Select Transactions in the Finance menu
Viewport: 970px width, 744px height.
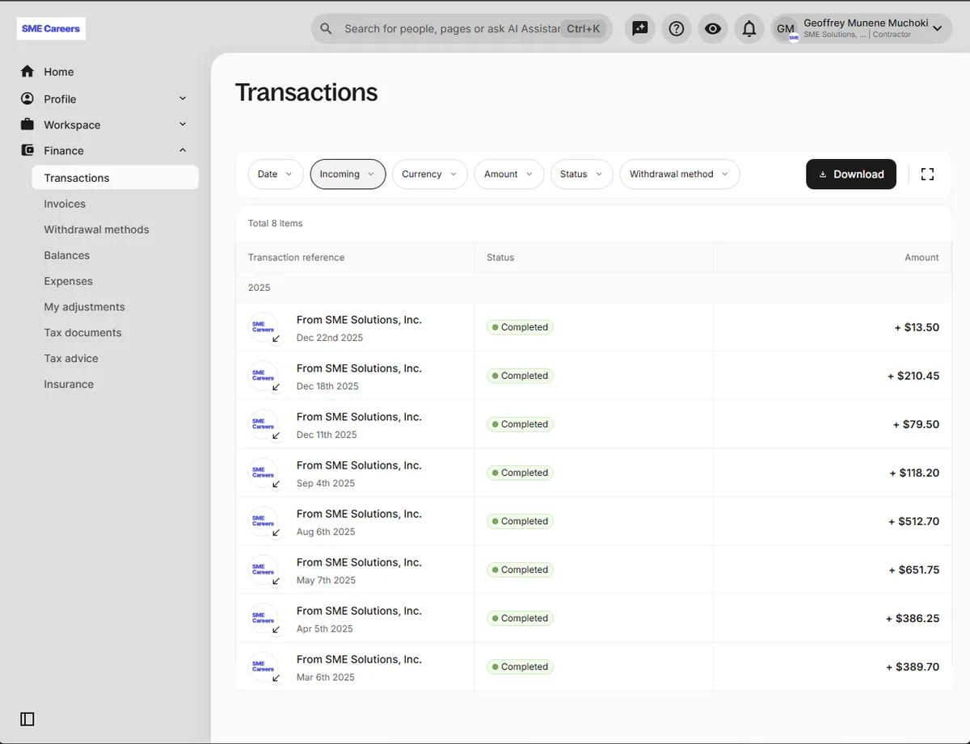(115, 178)
